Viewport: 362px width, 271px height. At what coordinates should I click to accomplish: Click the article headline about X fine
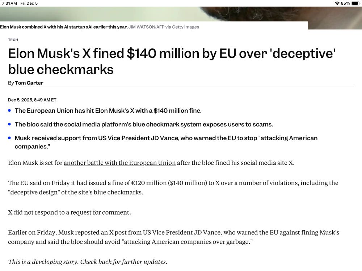[x=172, y=61]
